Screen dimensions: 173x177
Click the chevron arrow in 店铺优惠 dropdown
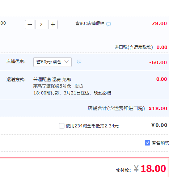pos(67,62)
